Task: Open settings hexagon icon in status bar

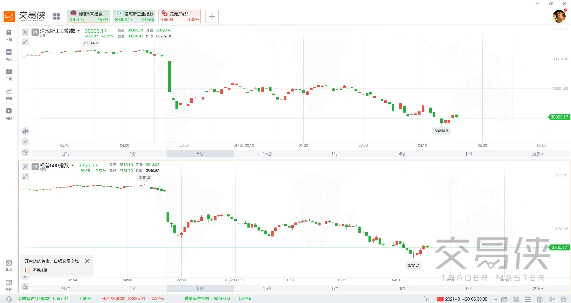Action: pos(564,299)
